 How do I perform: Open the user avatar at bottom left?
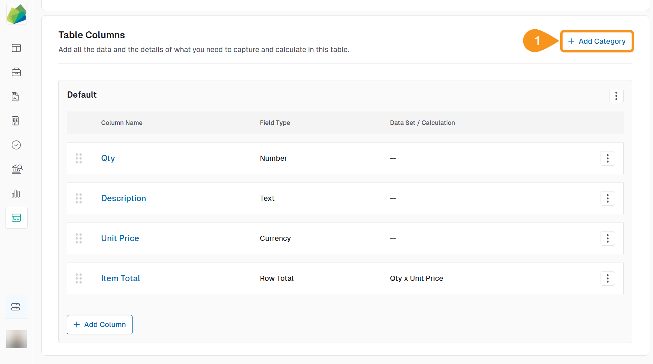point(16,339)
